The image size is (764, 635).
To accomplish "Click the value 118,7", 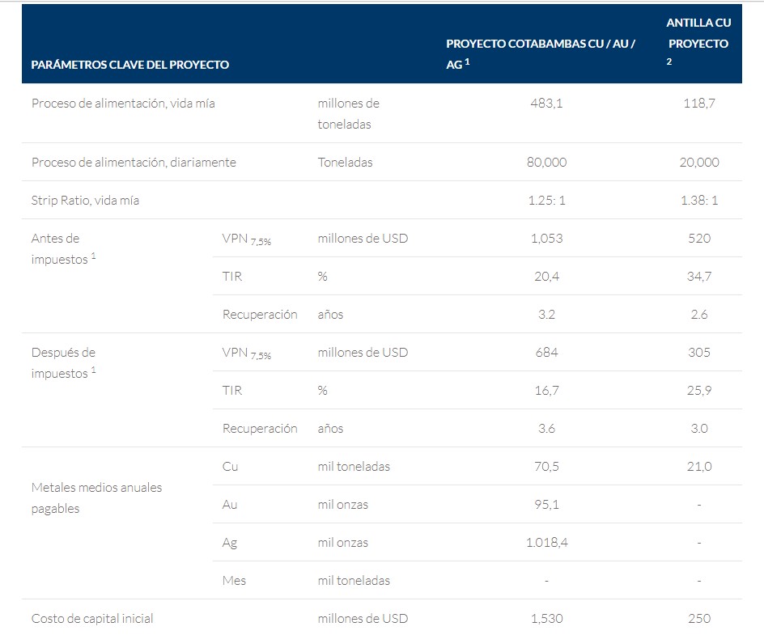I will (699, 104).
